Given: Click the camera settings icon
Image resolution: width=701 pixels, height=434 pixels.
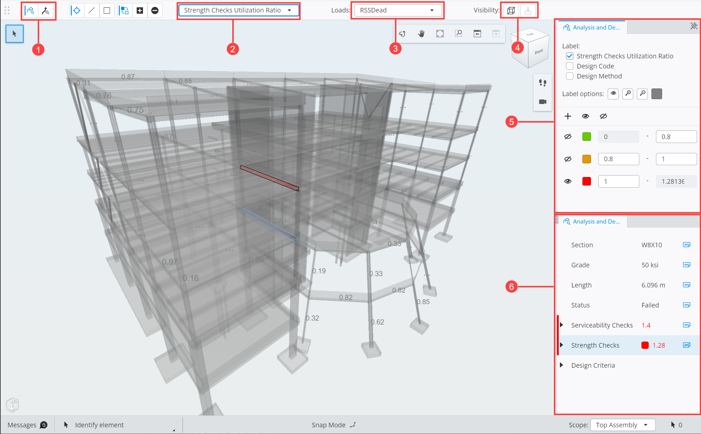Looking at the screenshot, I should pyautogui.click(x=543, y=102).
